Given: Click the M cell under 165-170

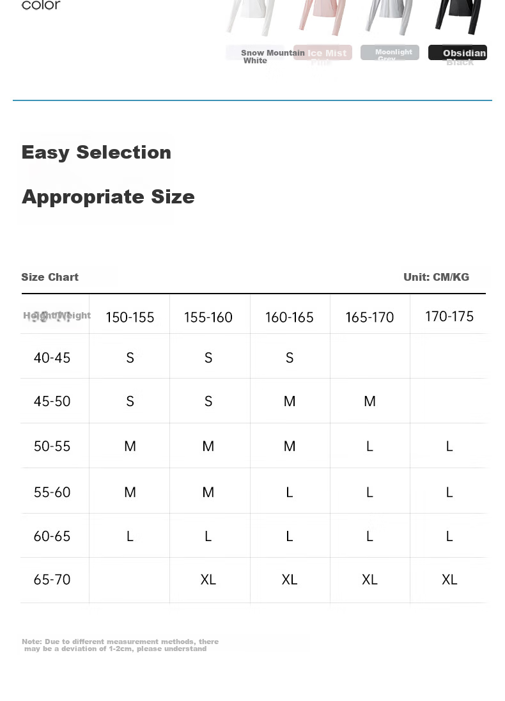Looking at the screenshot, I should [369, 401].
